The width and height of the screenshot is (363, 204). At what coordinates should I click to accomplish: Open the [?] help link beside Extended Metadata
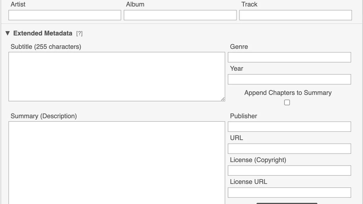click(x=79, y=34)
